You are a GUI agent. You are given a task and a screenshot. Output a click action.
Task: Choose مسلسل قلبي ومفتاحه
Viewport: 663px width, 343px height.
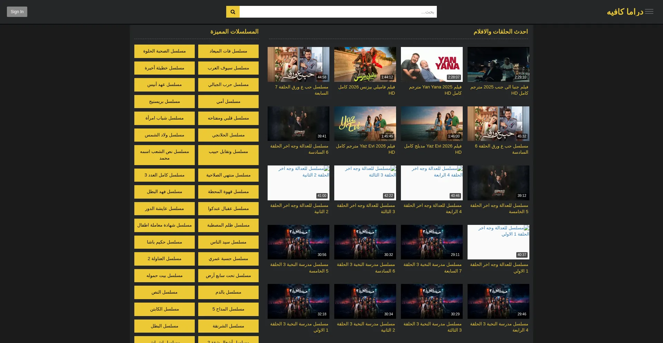228,118
